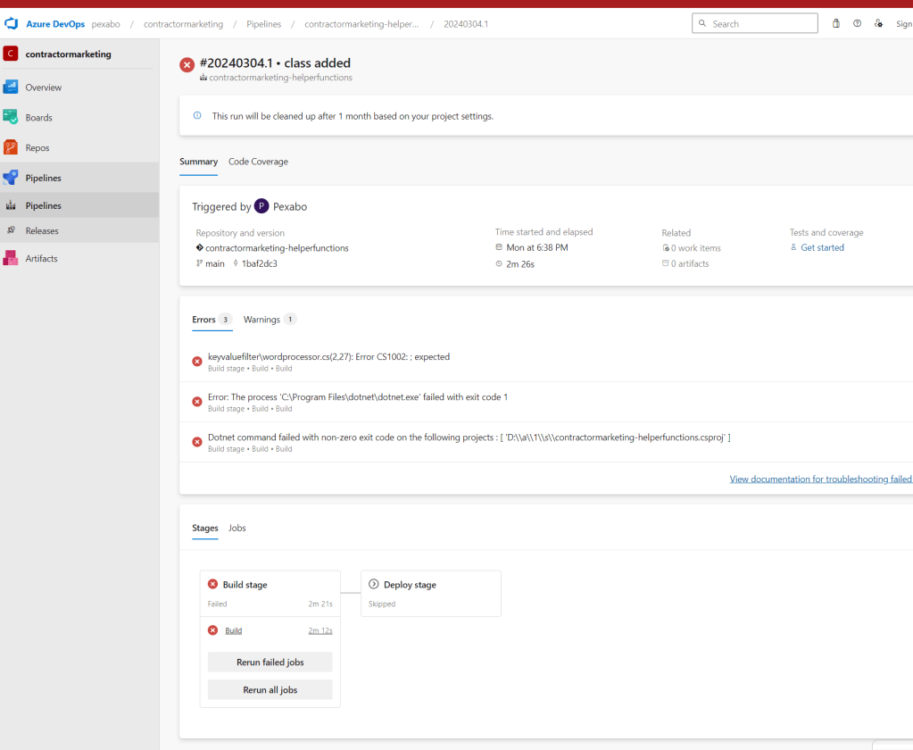Image resolution: width=913 pixels, height=750 pixels.
Task: Select the Warnings tab
Action: coord(270,320)
